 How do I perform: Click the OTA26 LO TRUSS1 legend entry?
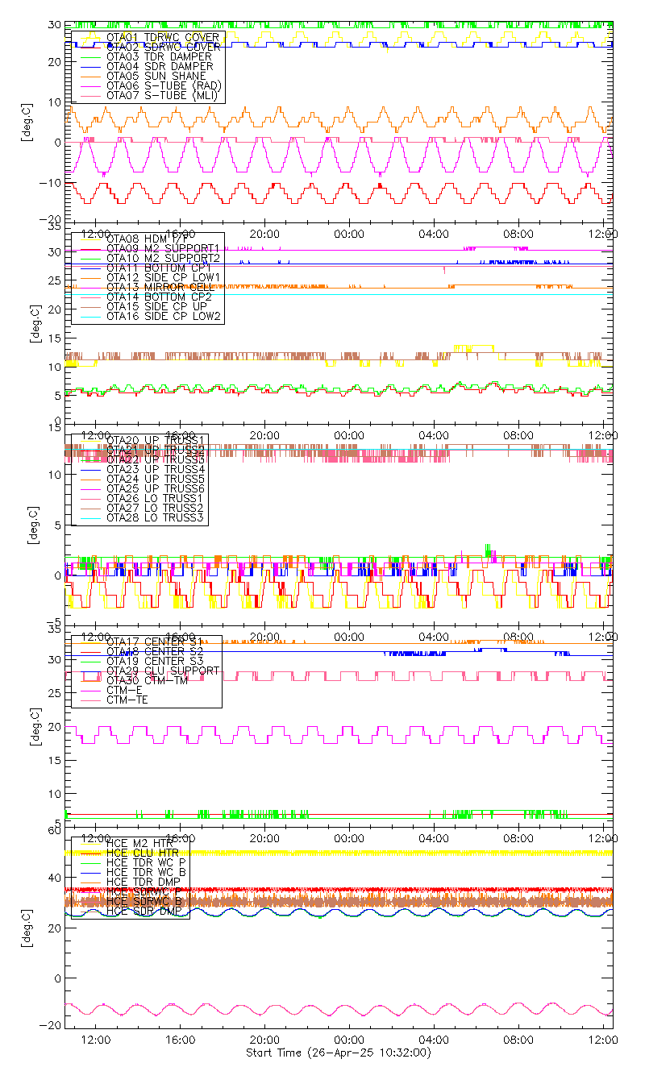tap(155, 498)
